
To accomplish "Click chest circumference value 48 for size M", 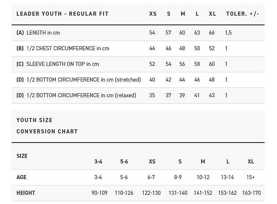I will (x=182, y=48).
